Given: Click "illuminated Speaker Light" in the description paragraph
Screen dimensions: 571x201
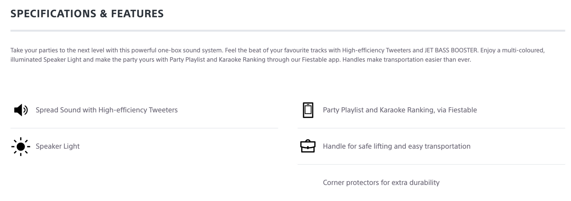Looking at the screenshot, I should (x=45, y=60).
